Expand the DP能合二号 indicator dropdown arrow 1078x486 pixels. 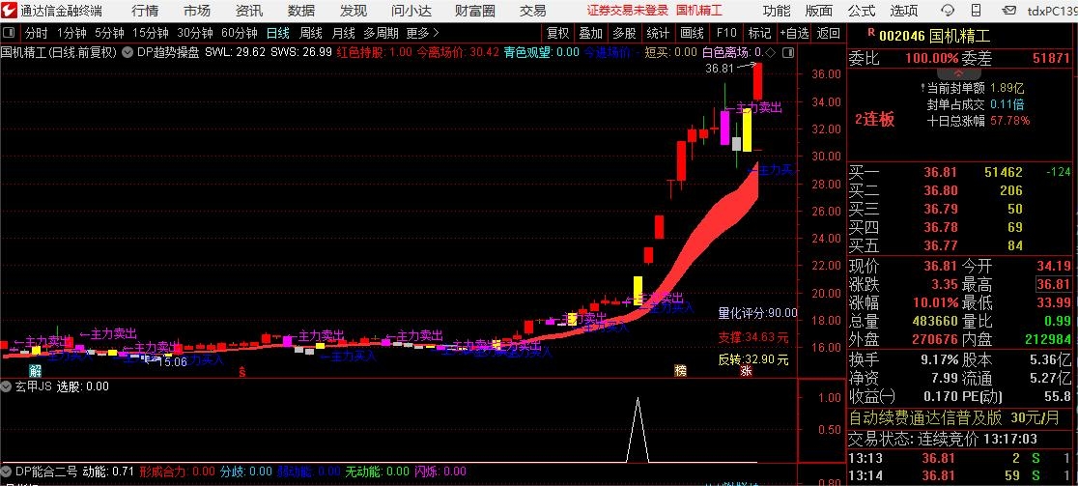[8, 472]
